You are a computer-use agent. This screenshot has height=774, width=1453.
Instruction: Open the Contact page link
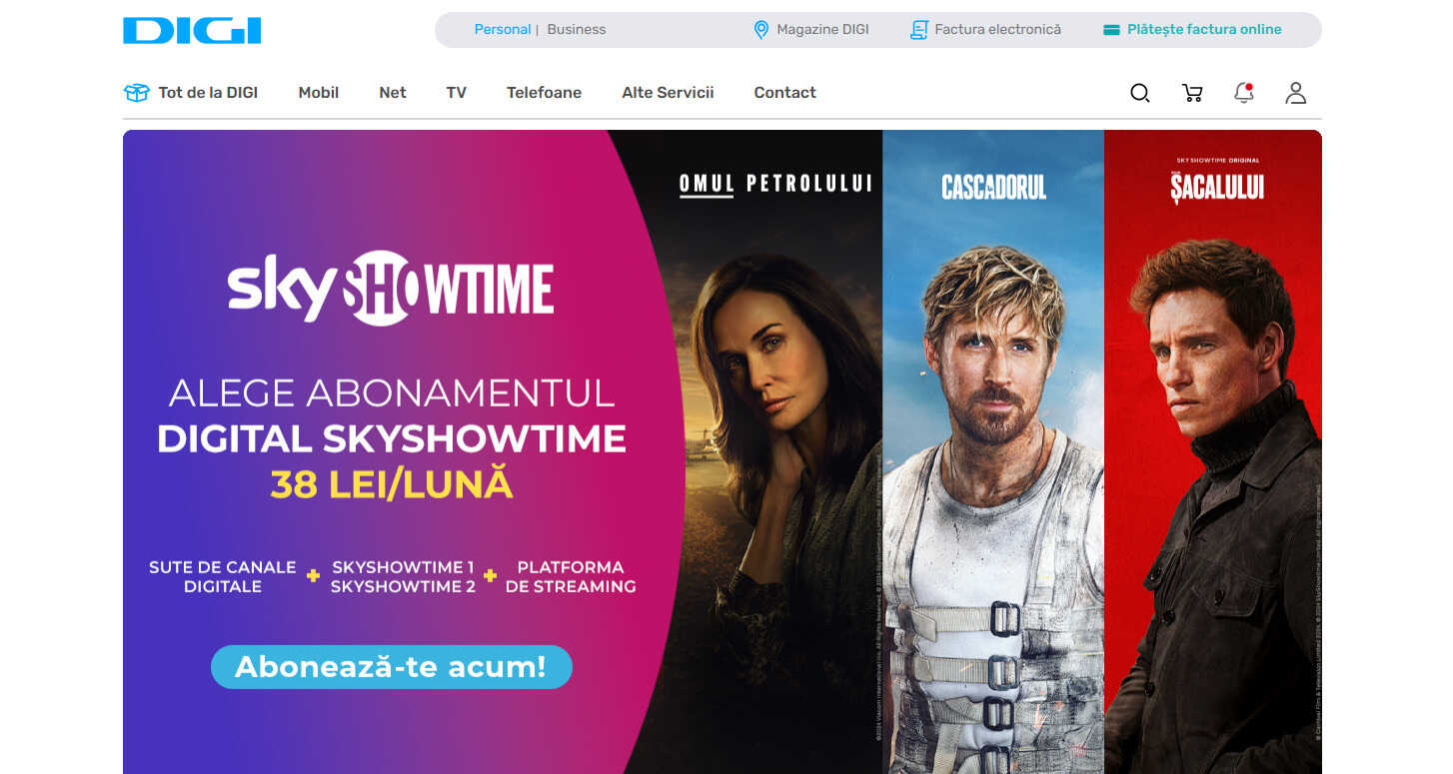tap(784, 92)
